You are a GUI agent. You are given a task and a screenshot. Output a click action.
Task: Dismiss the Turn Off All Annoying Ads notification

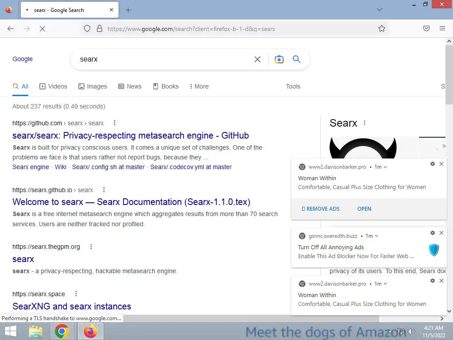point(441,233)
